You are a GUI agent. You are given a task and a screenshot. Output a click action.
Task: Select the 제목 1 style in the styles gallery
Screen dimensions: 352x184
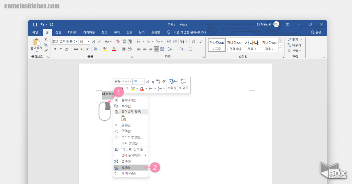pos(253,44)
